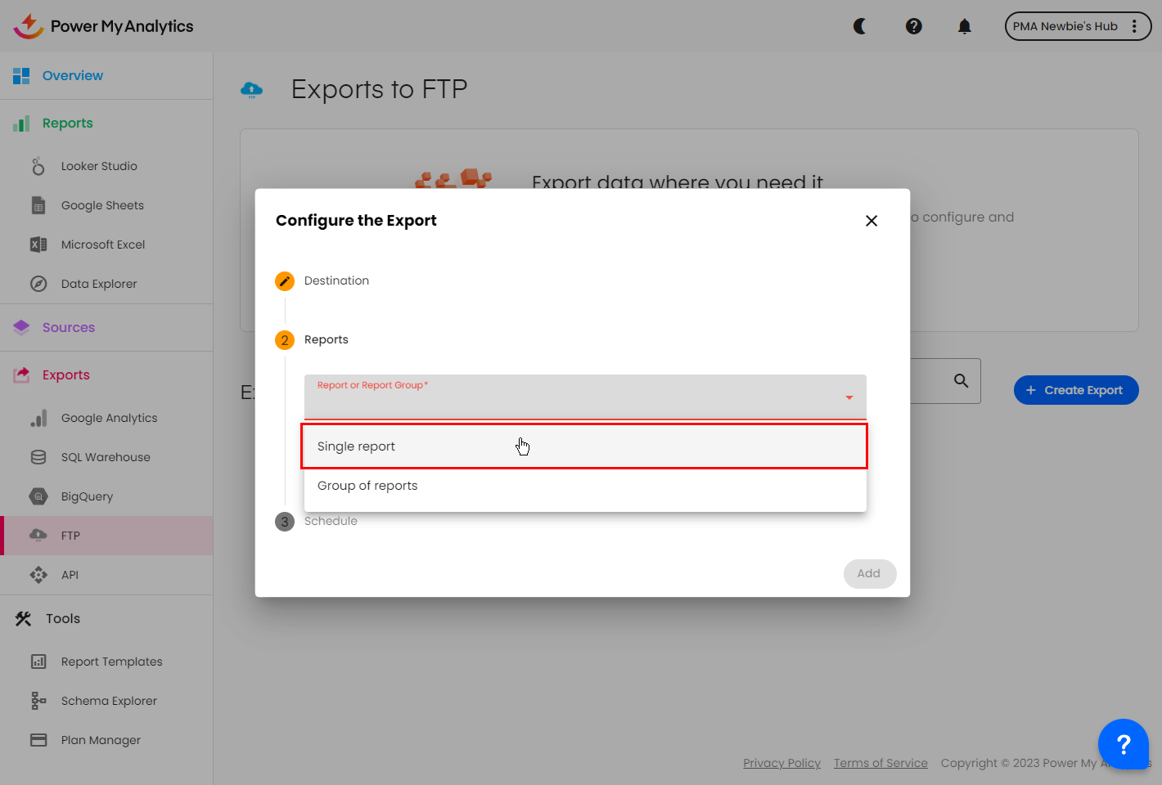Click the Create Export button
Image resolution: width=1162 pixels, height=785 pixels.
[x=1076, y=390]
